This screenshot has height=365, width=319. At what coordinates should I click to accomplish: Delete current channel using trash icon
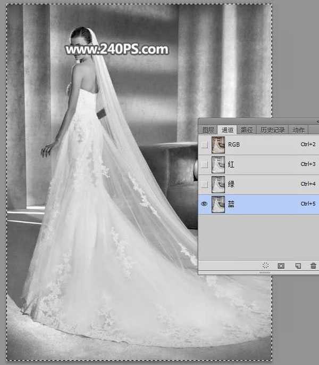pos(313,265)
